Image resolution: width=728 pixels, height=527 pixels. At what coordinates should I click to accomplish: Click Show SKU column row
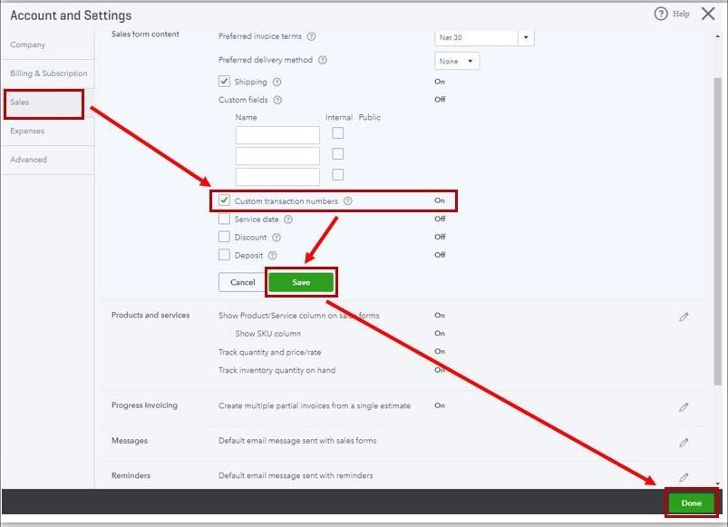[267, 334]
